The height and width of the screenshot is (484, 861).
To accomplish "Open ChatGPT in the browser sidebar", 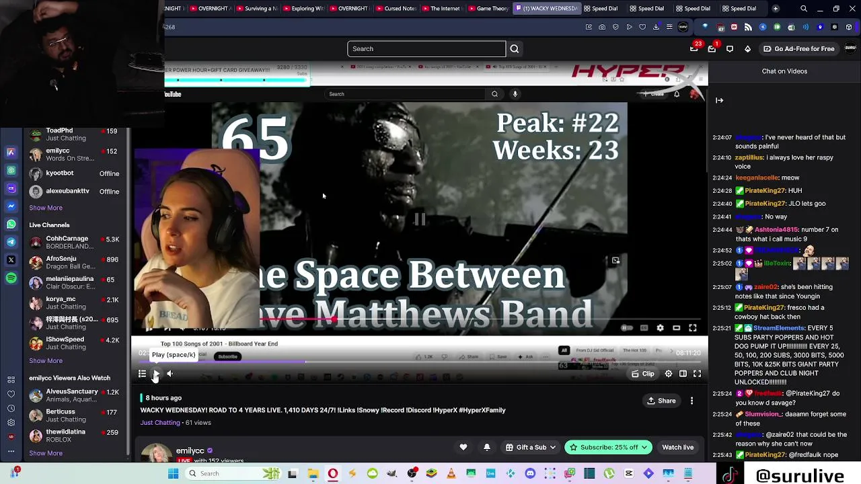I will tap(11, 170).
